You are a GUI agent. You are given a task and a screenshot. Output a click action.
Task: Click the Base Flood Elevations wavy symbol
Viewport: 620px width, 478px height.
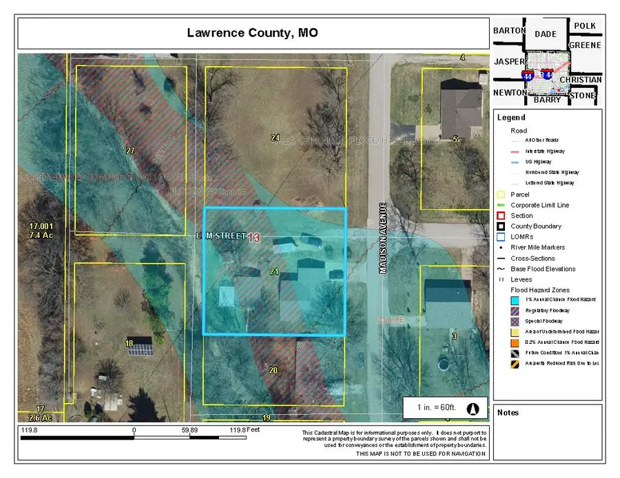point(502,269)
